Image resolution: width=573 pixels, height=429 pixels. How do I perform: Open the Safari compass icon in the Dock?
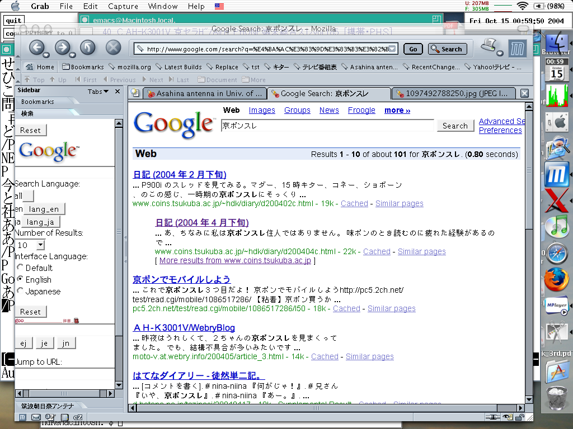(557, 253)
